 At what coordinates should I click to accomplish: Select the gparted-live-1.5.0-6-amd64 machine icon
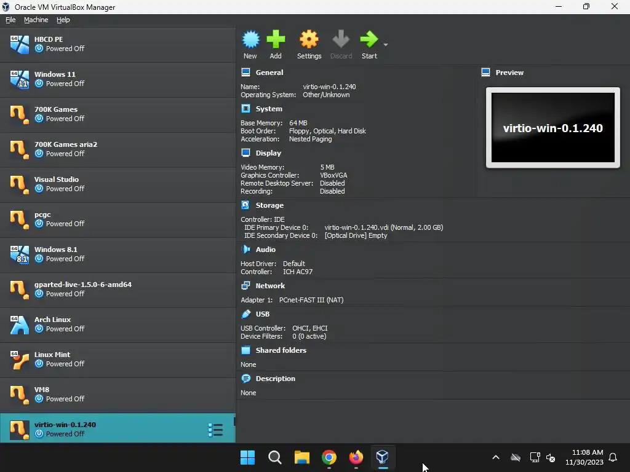point(19,289)
